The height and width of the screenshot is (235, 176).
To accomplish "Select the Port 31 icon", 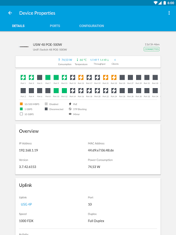I will tap(147, 78).
